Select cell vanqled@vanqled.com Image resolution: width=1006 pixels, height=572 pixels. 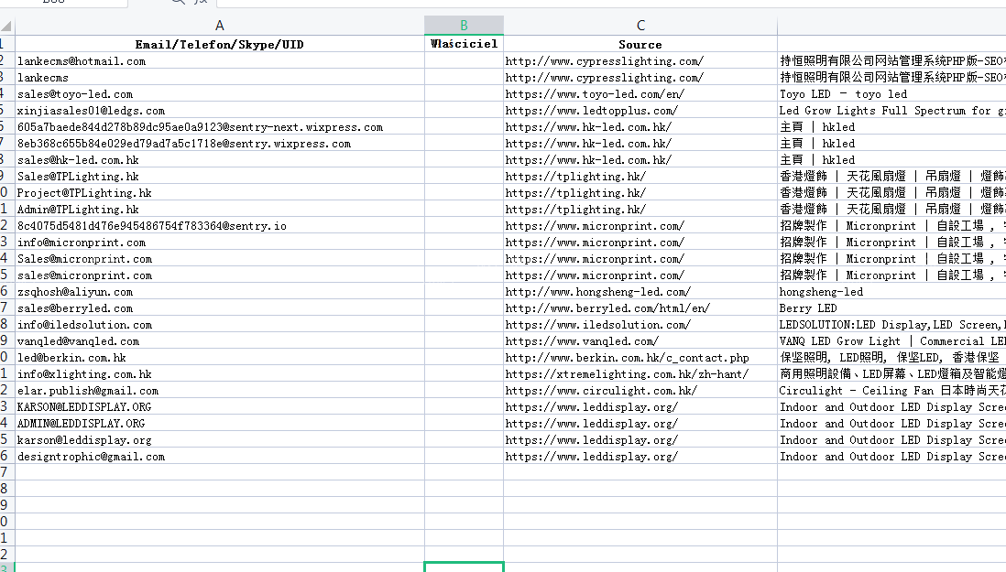click(x=219, y=341)
